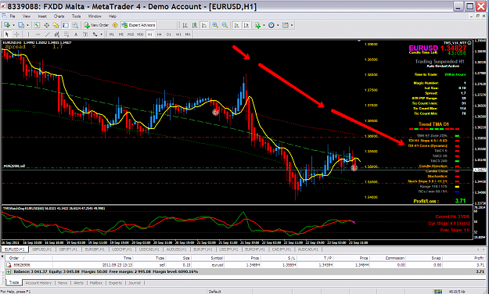This screenshot has height=294, width=489.
Task: Open the Help menu
Action: click(113, 16)
